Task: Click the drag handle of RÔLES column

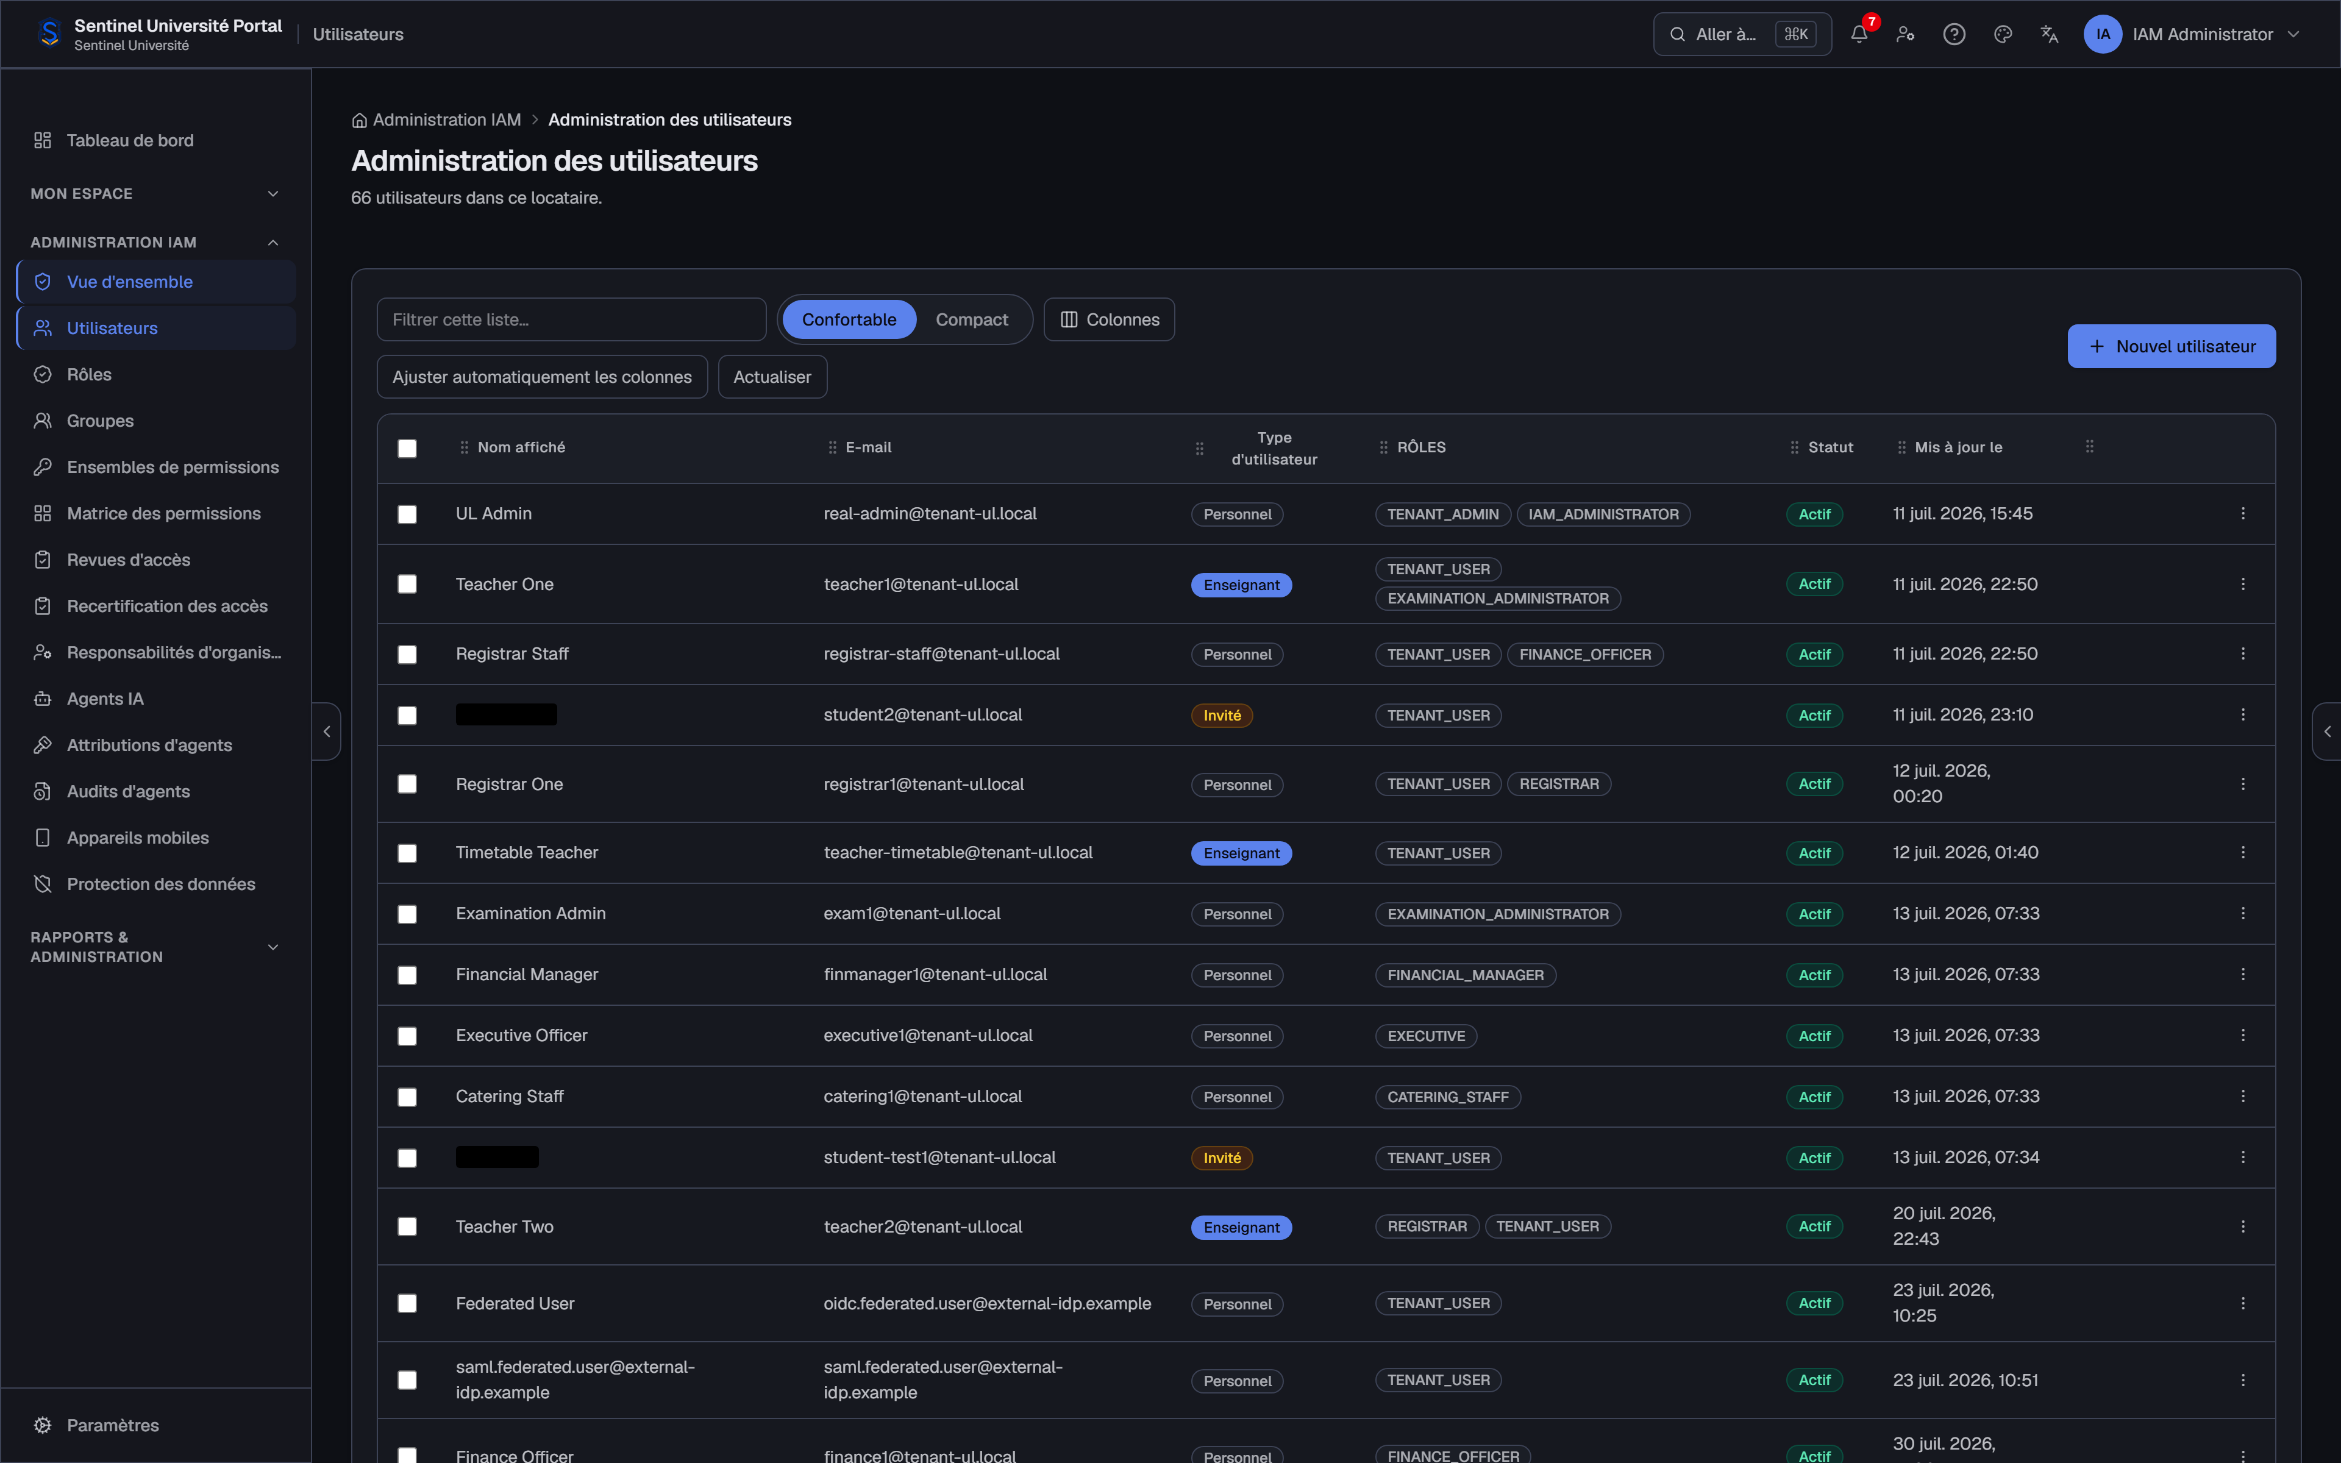Action: [1383, 447]
